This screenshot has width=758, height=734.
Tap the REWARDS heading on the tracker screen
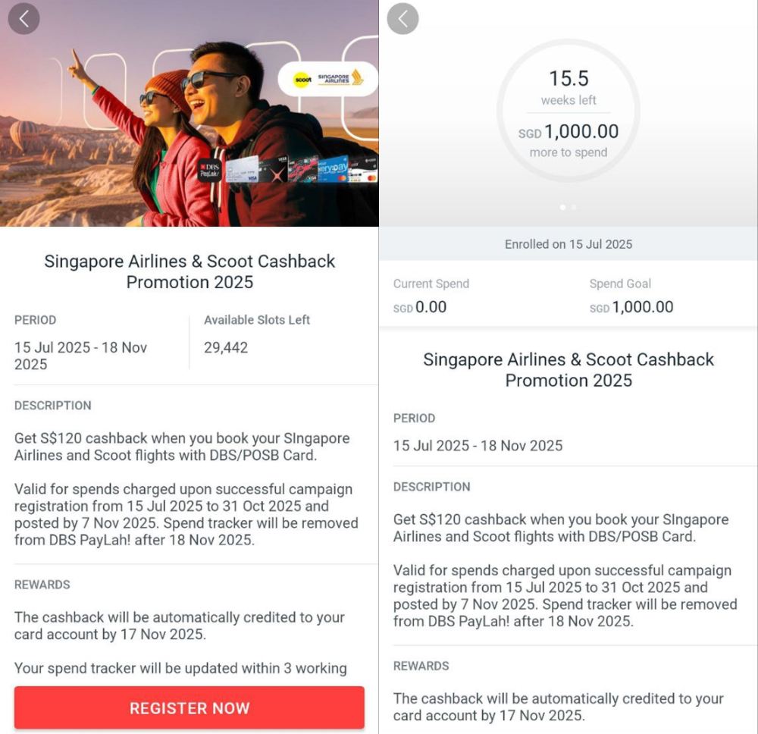click(x=421, y=666)
